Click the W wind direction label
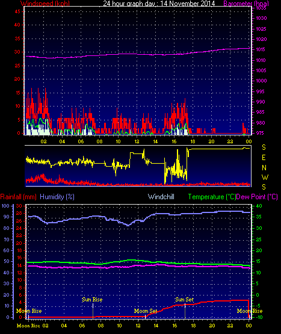The image size is (281, 334). coord(265,178)
